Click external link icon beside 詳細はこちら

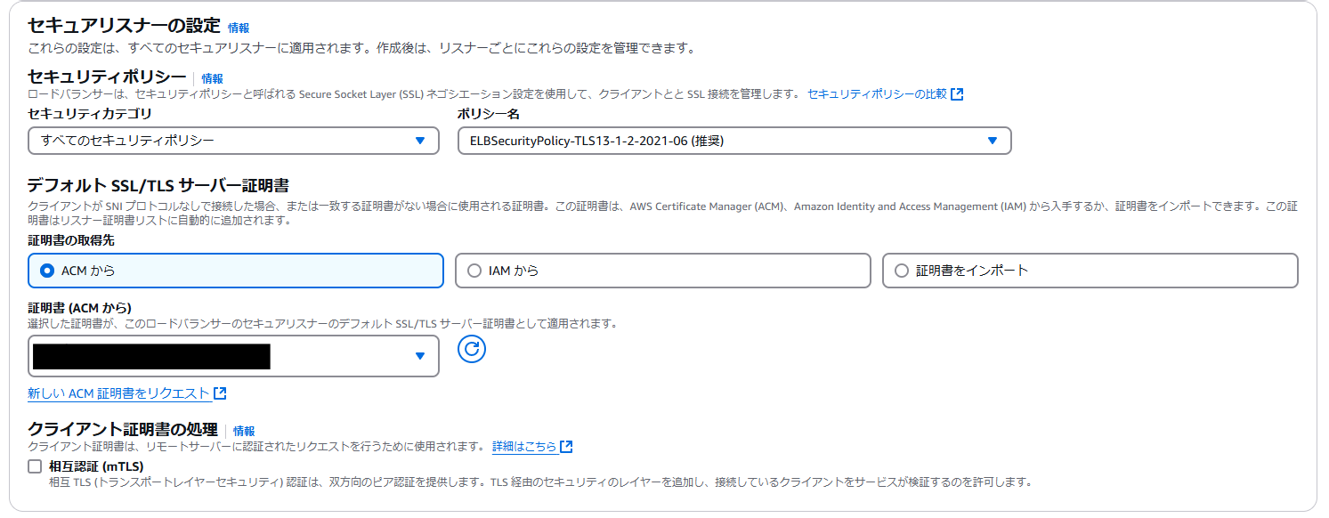(566, 447)
